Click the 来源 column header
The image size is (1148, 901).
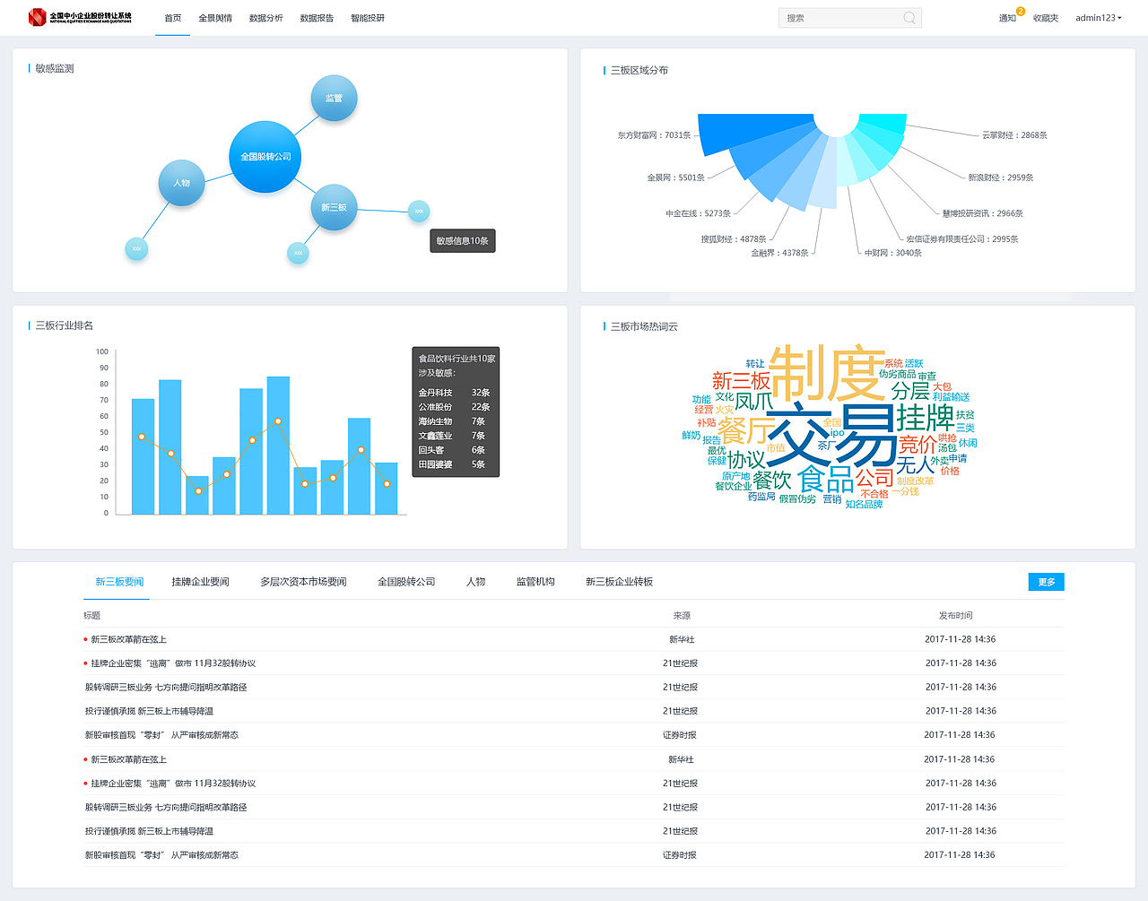(682, 616)
